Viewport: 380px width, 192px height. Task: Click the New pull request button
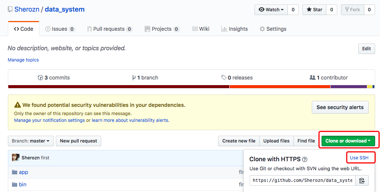[79, 141]
